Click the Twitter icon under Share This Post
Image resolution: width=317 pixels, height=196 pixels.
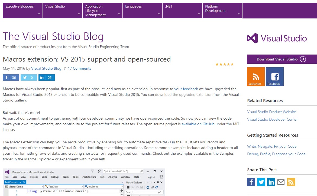coord(261,182)
